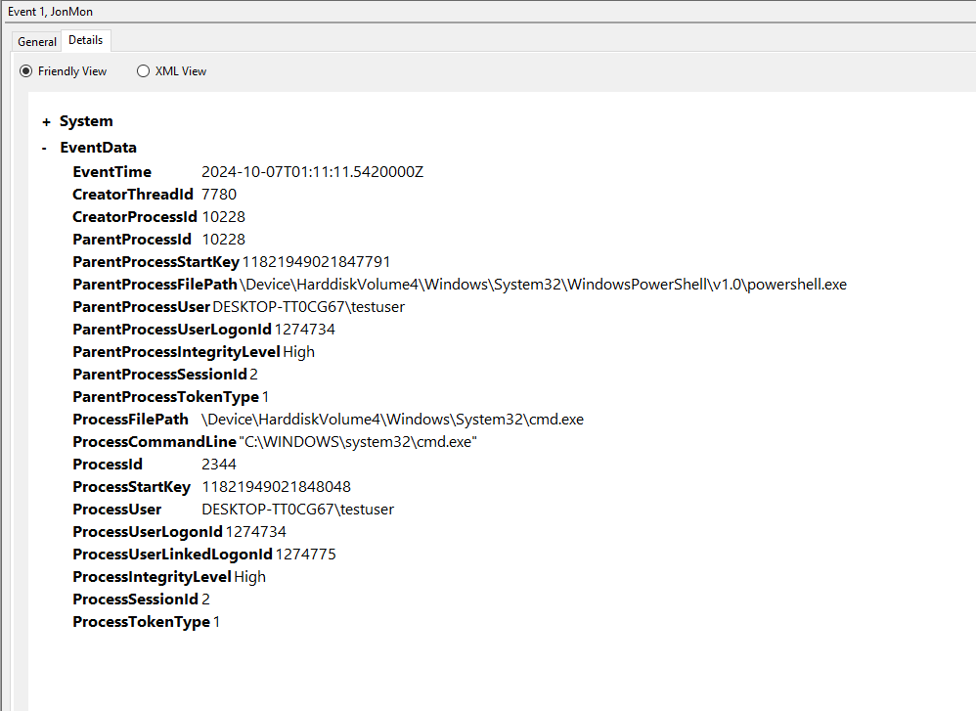Click the EventData heading text
Image resolution: width=976 pixels, height=711 pixels.
(x=99, y=148)
